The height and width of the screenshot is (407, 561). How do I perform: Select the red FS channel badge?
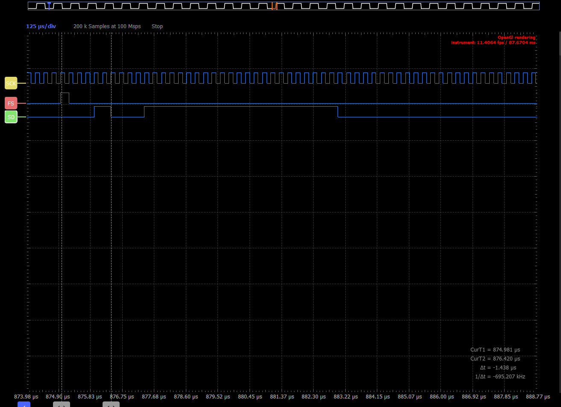tap(10, 103)
